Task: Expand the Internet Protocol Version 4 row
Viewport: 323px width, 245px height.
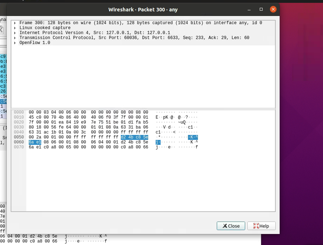Action: (15, 33)
